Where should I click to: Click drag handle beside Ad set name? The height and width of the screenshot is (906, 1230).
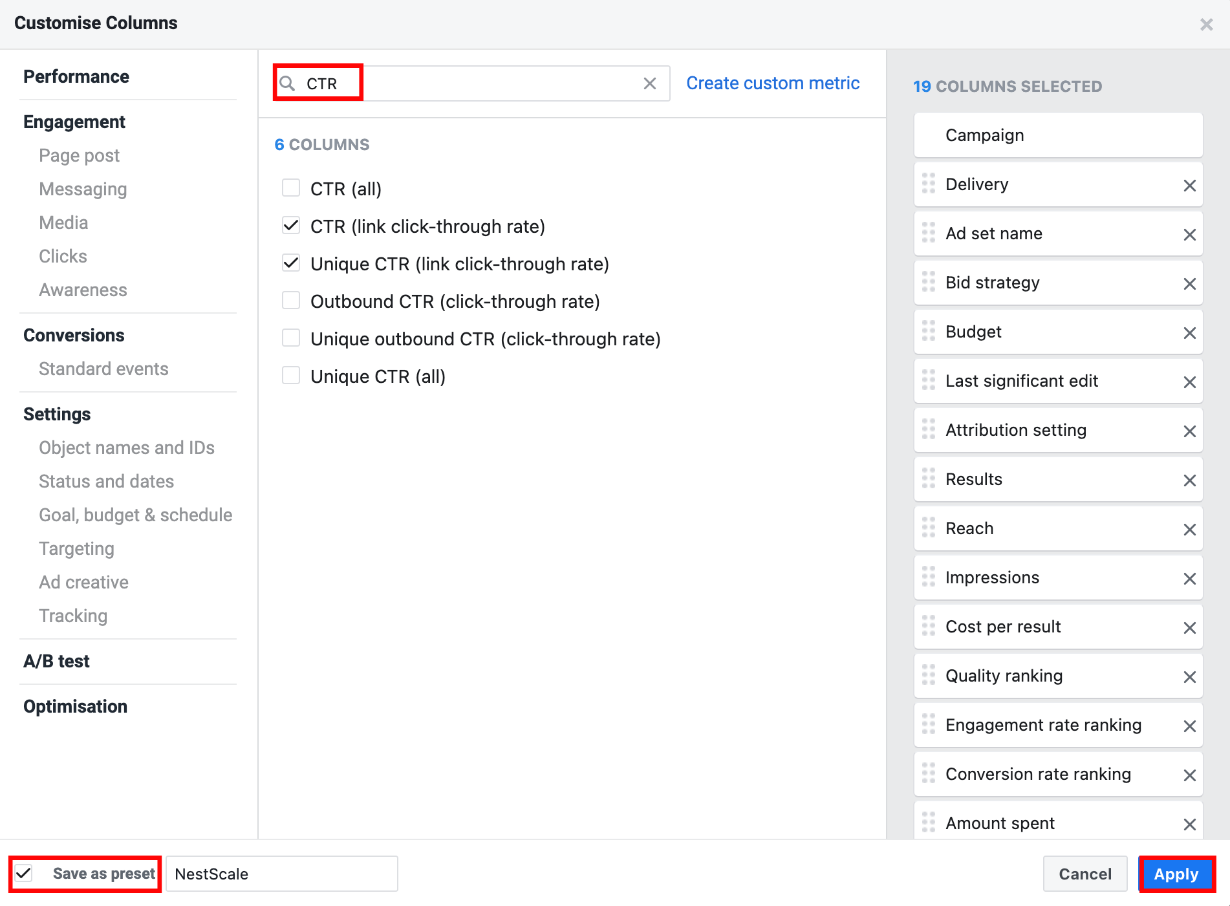pyautogui.click(x=929, y=233)
